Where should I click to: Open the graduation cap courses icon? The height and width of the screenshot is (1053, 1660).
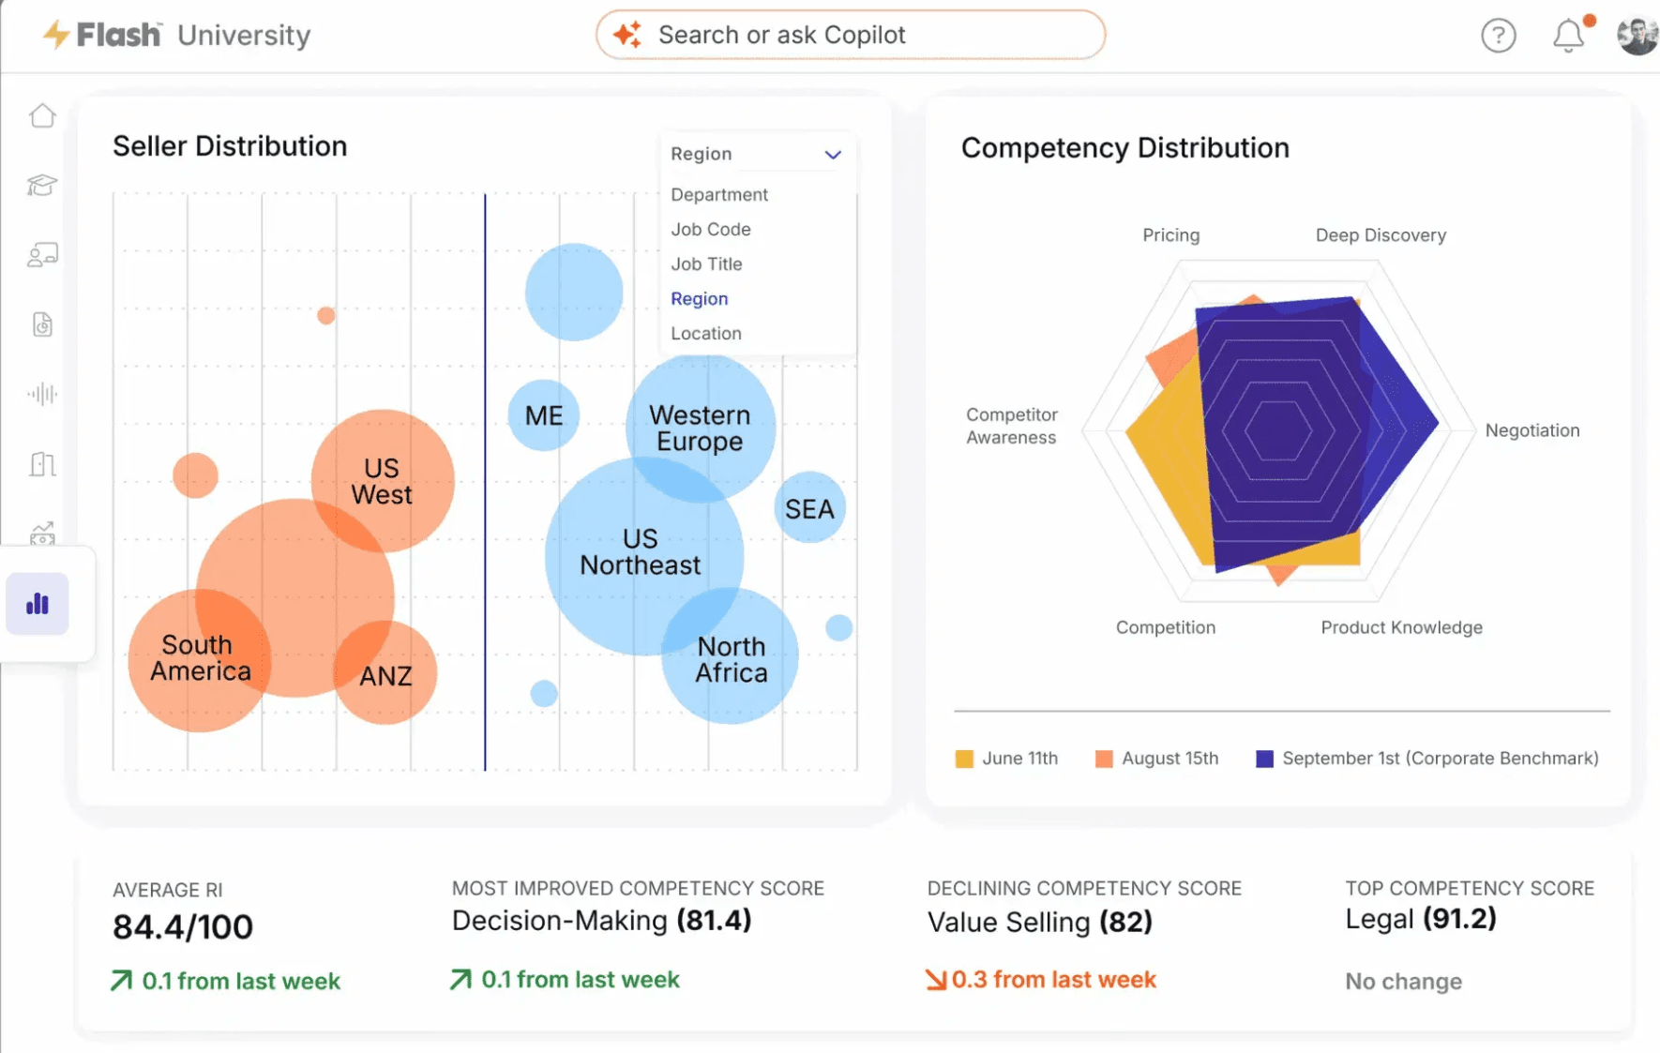[42, 185]
